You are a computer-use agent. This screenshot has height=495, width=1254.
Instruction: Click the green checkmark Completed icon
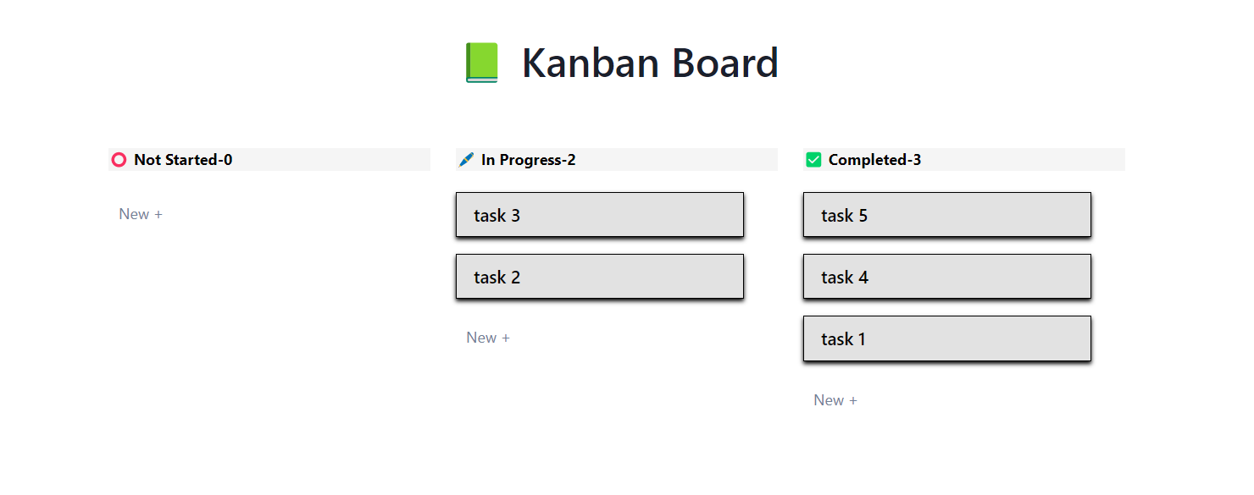point(813,159)
